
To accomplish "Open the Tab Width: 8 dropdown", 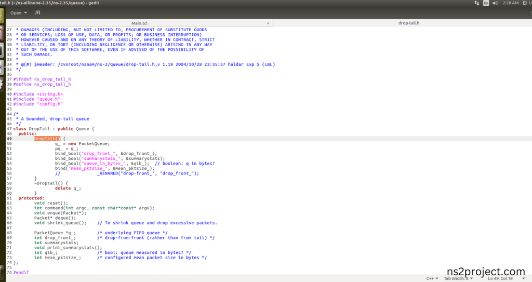I will point(458,278).
